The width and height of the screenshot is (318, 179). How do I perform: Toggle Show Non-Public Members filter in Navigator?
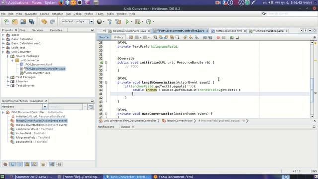pos(27,164)
